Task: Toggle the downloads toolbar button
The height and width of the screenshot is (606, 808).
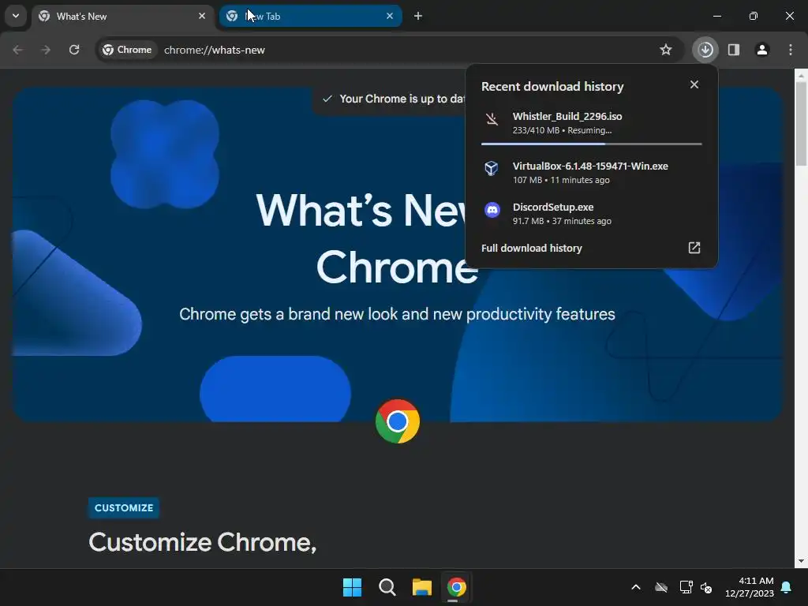Action: tap(705, 50)
